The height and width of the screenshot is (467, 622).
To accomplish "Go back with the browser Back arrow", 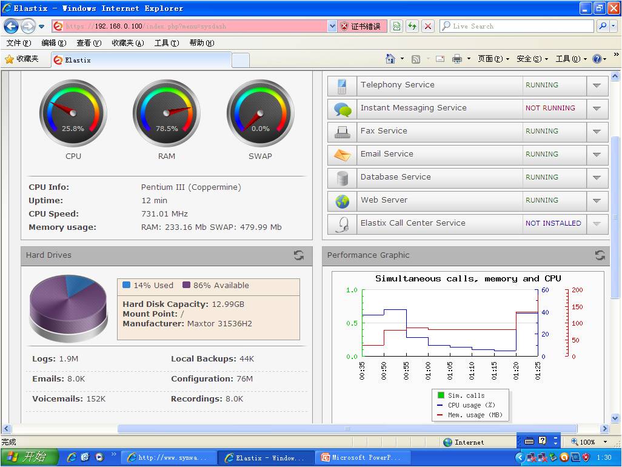I will click(x=11, y=26).
